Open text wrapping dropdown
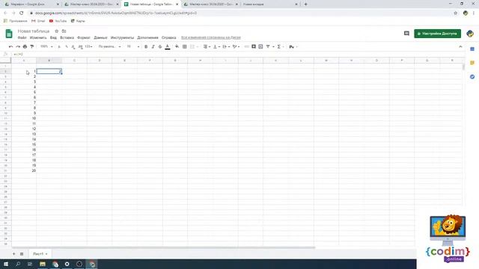Viewport: 479px width, 269px height. (226, 46)
